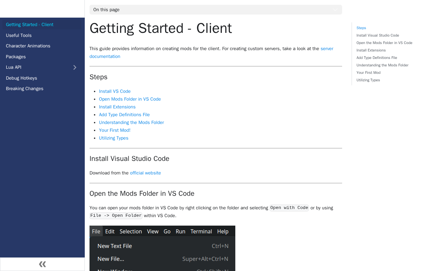Viewport: 434px width, 271px height.
Task: Click the "Install VS Code" step link
Action: (x=115, y=91)
